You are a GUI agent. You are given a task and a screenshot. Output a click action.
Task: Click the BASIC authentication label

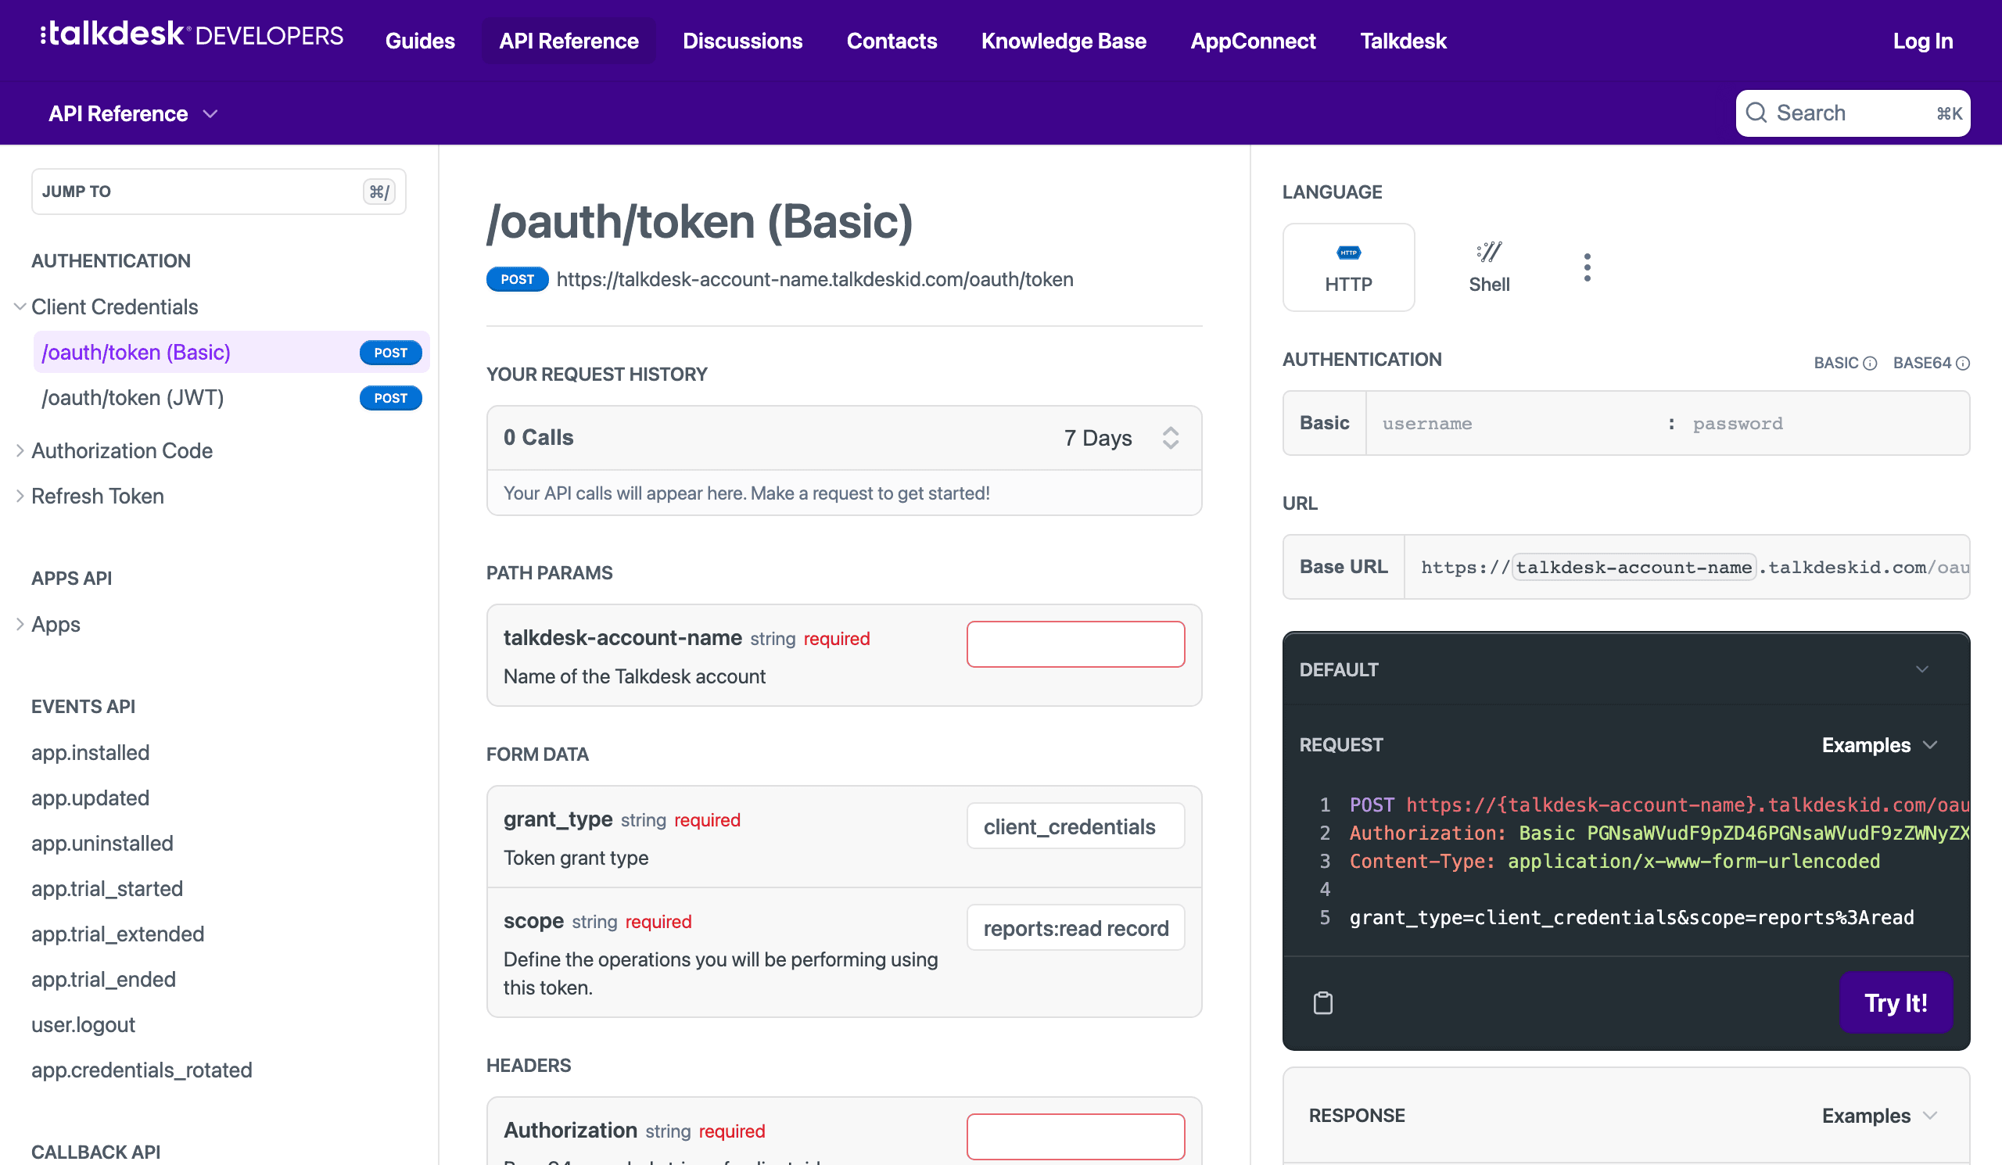tap(1835, 363)
